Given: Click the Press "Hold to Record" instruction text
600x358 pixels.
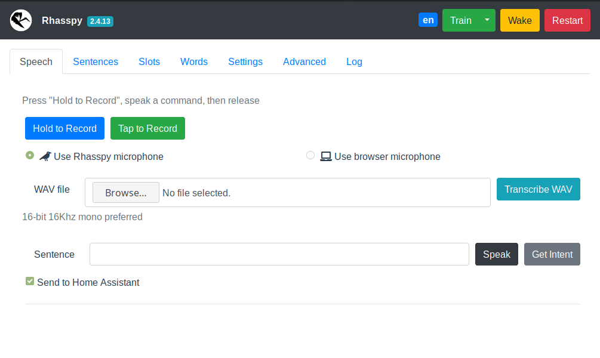Looking at the screenshot, I should [x=141, y=101].
